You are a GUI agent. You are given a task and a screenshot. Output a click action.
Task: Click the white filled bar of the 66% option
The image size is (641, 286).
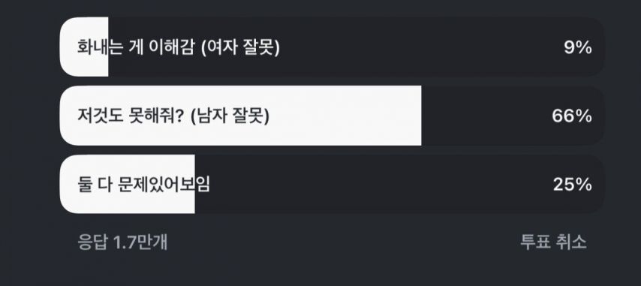[240, 116]
